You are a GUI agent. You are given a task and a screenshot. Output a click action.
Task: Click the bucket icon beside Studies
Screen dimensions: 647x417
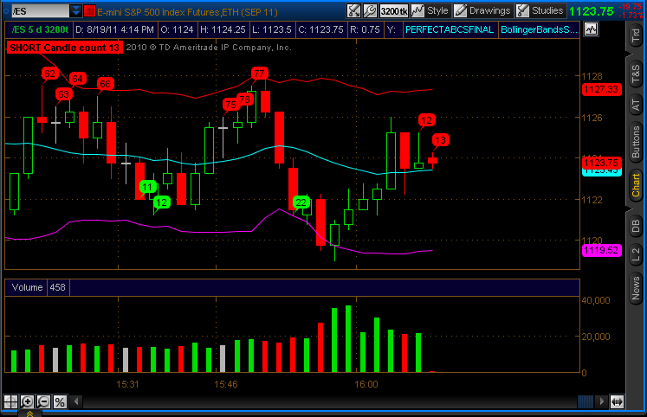523,10
